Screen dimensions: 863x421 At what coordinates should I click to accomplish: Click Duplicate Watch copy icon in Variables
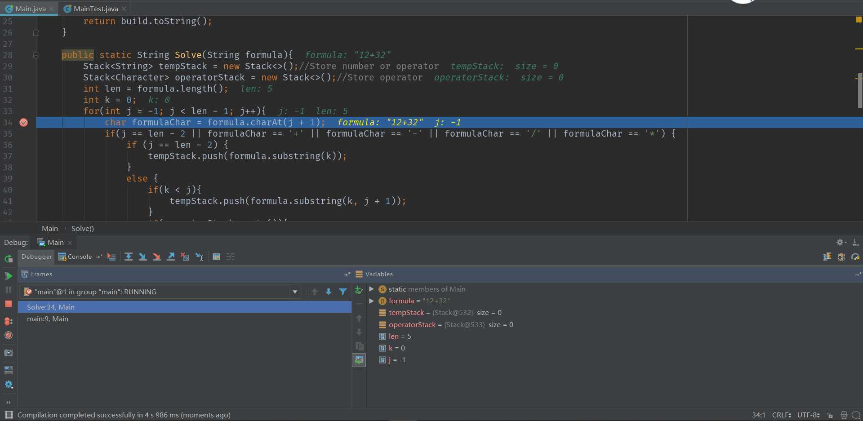click(359, 346)
